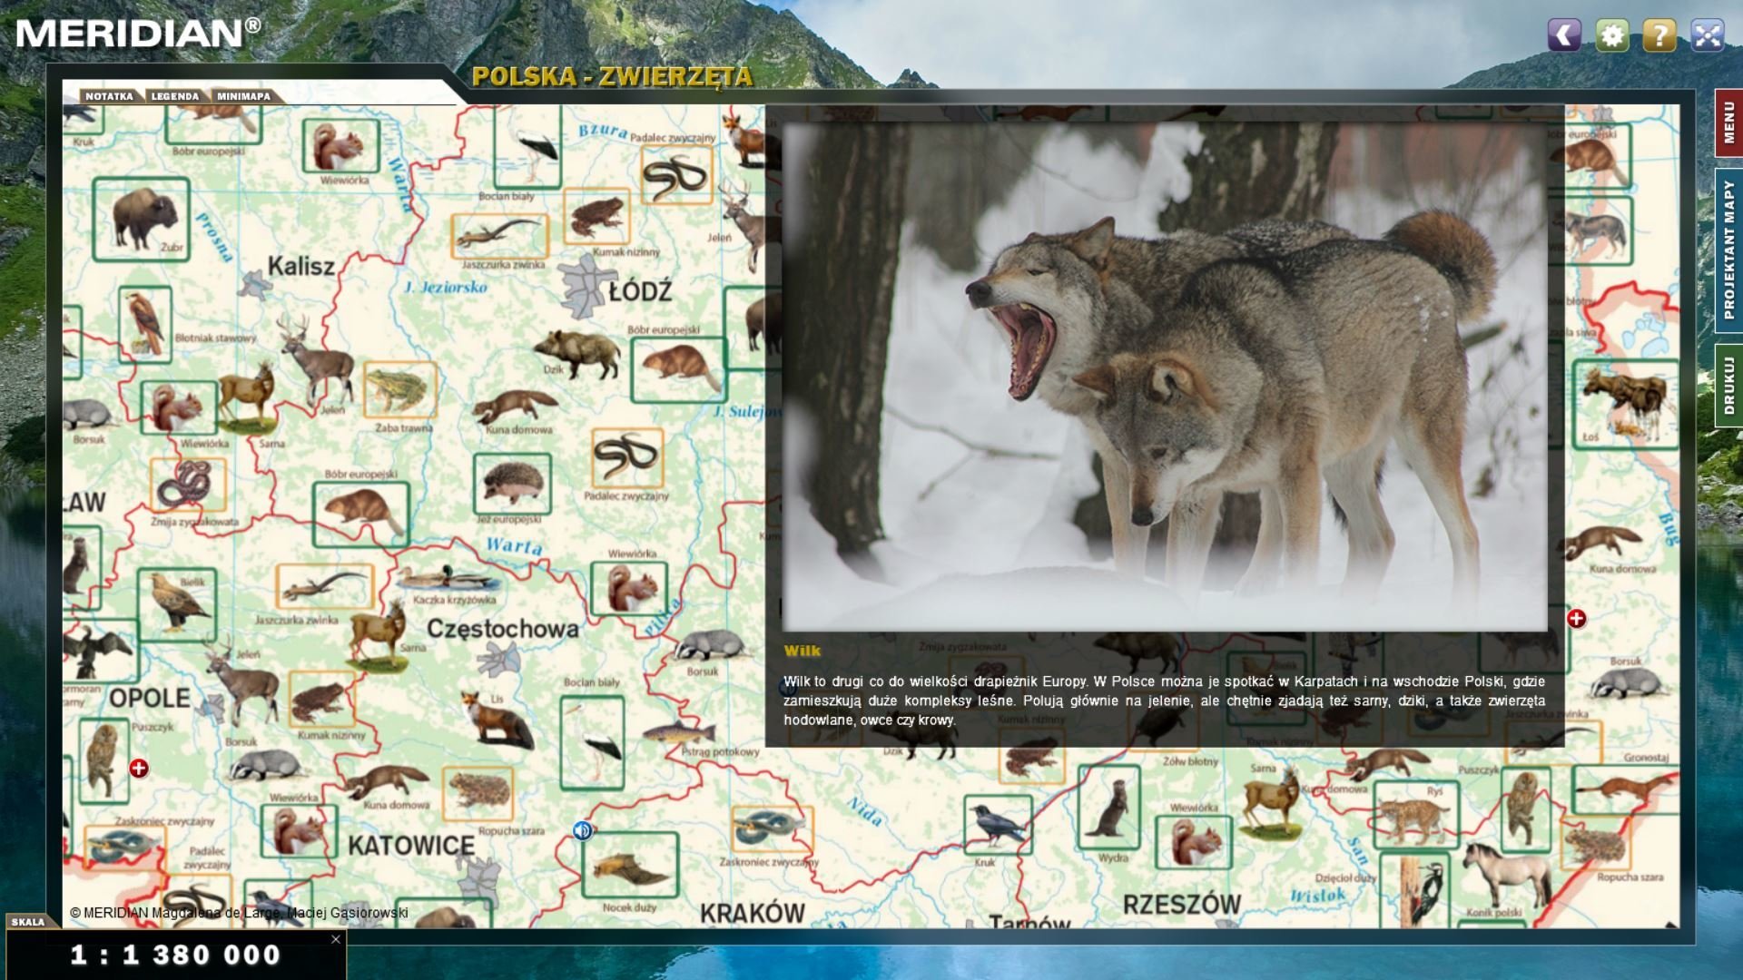This screenshot has width=1743, height=980.
Task: Select the Łoś moose icon
Action: [1625, 403]
